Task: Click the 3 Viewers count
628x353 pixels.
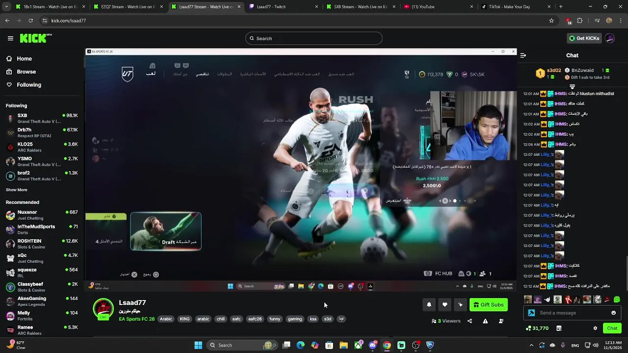Action: click(x=446, y=321)
